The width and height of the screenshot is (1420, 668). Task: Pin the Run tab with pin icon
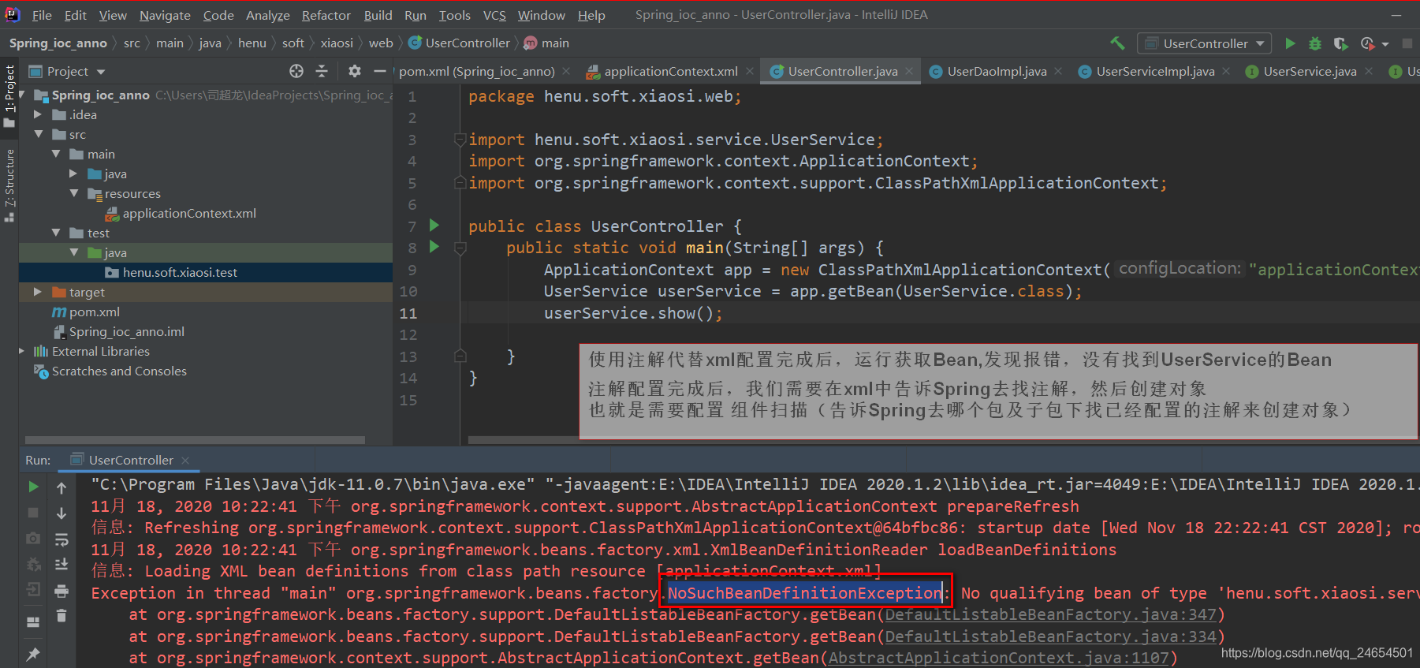[x=33, y=654]
